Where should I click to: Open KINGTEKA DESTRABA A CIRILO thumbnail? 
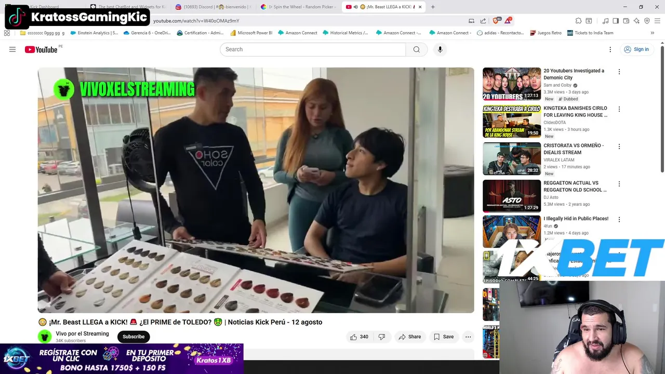pyautogui.click(x=512, y=121)
